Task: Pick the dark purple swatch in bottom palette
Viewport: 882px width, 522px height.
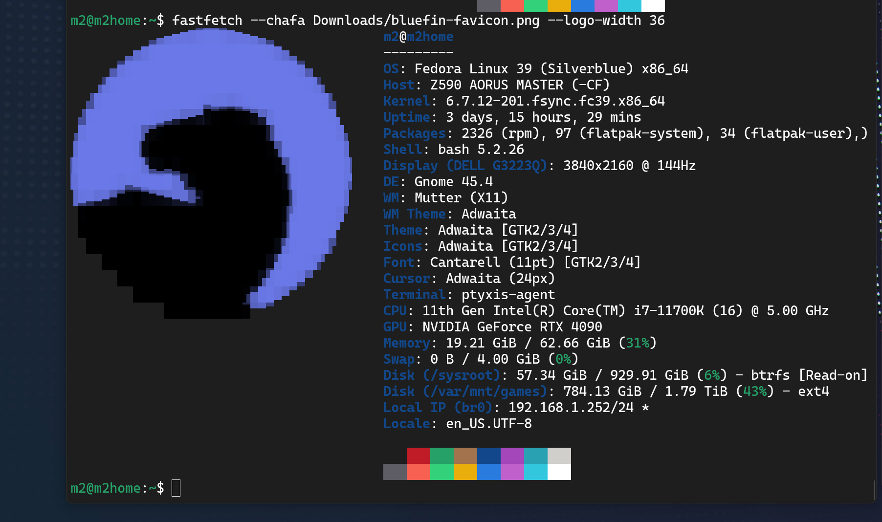Action: pos(512,456)
